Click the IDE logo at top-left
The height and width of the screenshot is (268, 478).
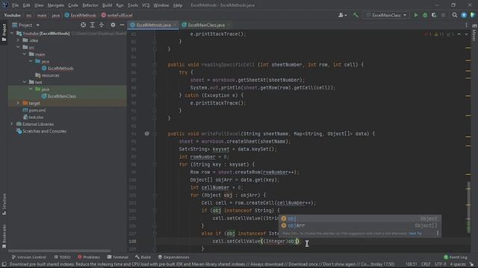pyautogui.click(x=5, y=5)
